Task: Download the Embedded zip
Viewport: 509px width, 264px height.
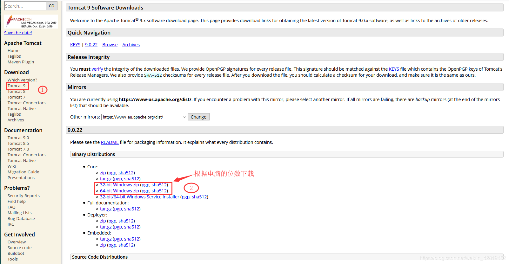Action: 103,245
